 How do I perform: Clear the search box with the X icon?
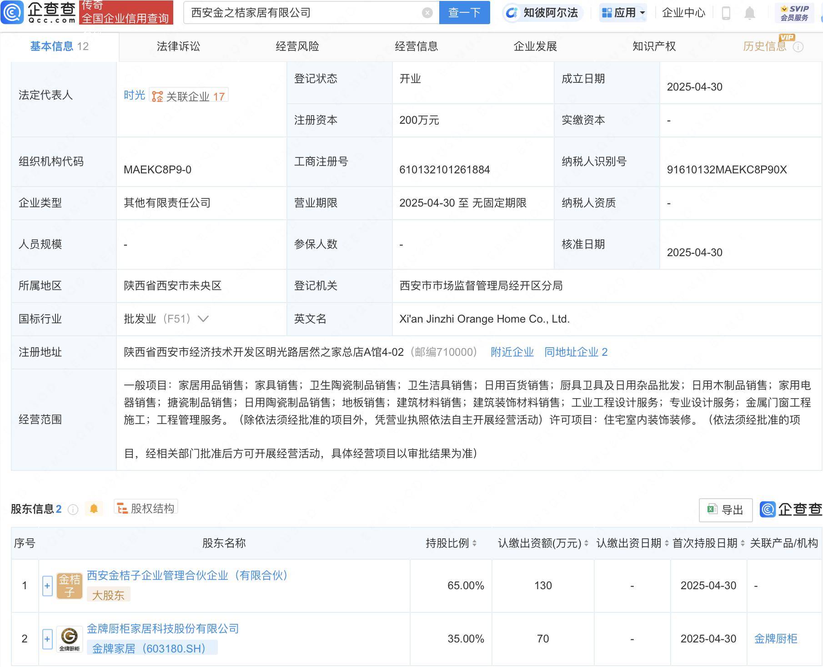tap(427, 13)
